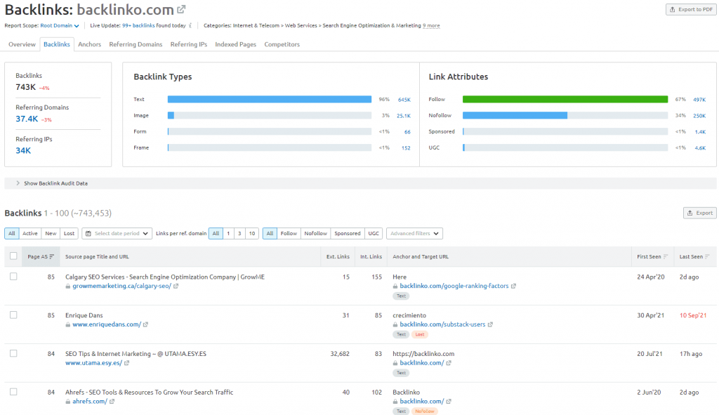Viewport: 719px width, 415px height.
Task: Open google-ranking-factors target external icon
Action: [x=513, y=286]
